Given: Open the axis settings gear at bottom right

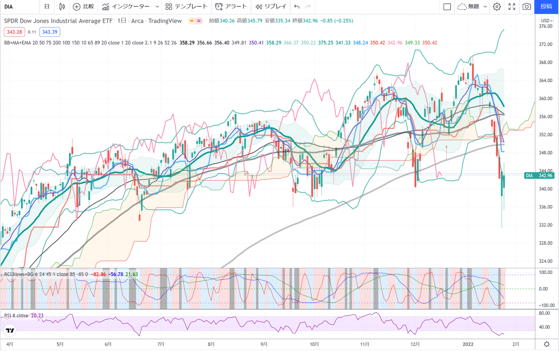Looking at the screenshot, I should coord(546,344).
